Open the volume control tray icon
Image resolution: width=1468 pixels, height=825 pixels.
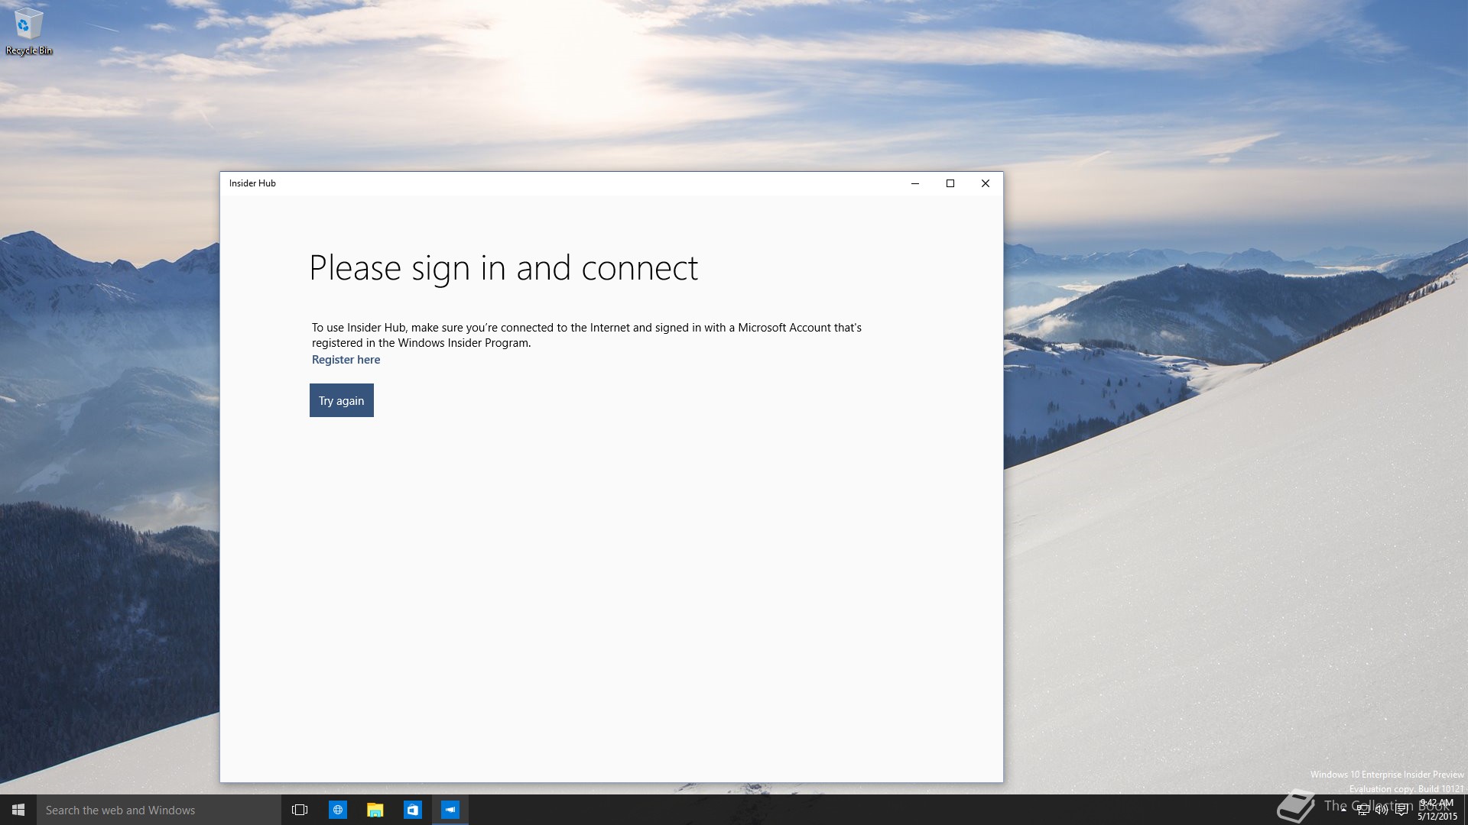(x=1382, y=810)
